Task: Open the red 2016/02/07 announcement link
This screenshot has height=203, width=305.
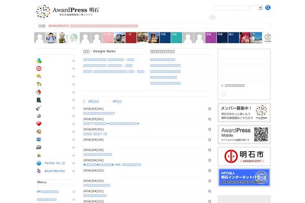Action: coord(94,26)
